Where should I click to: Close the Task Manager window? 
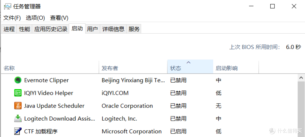[x=294, y=6]
